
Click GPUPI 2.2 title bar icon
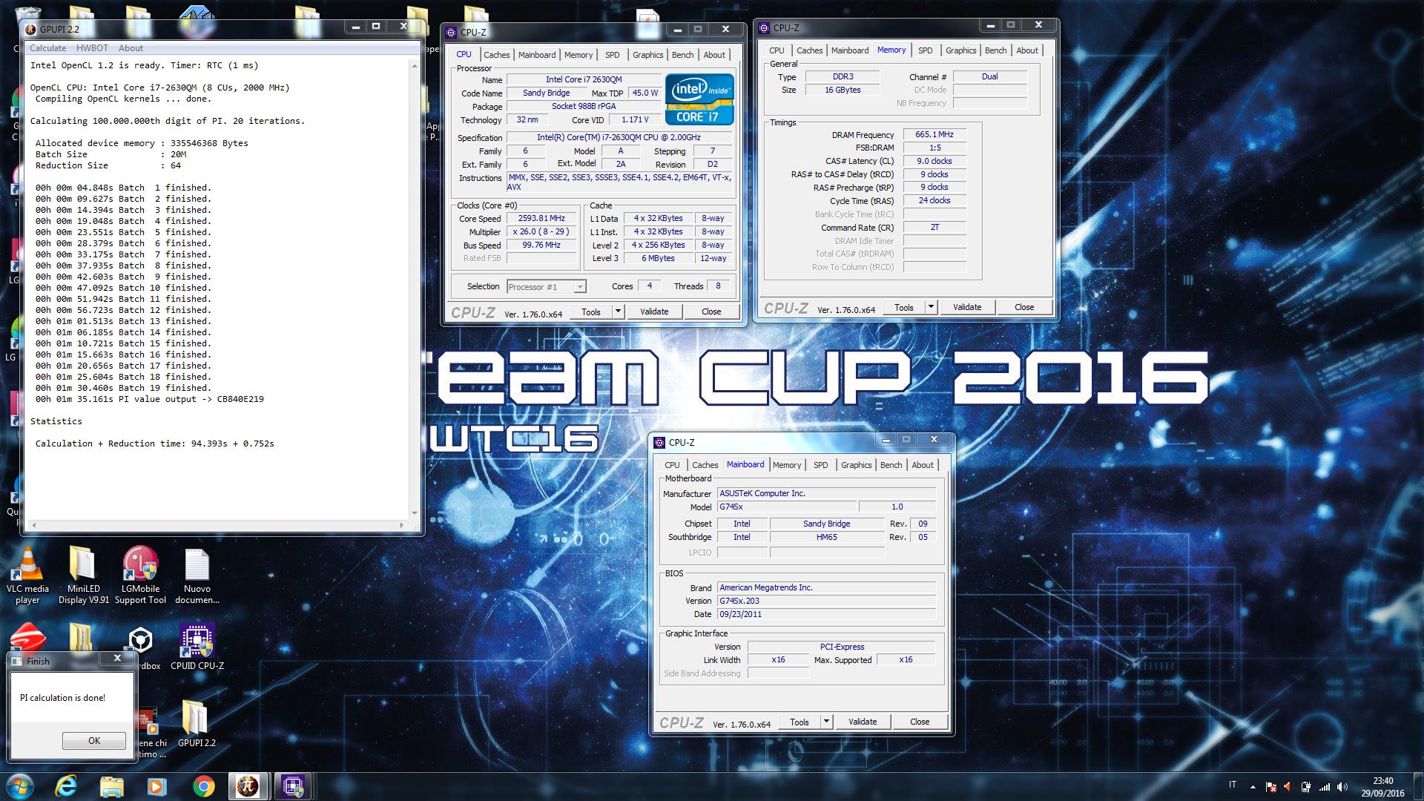coord(30,29)
